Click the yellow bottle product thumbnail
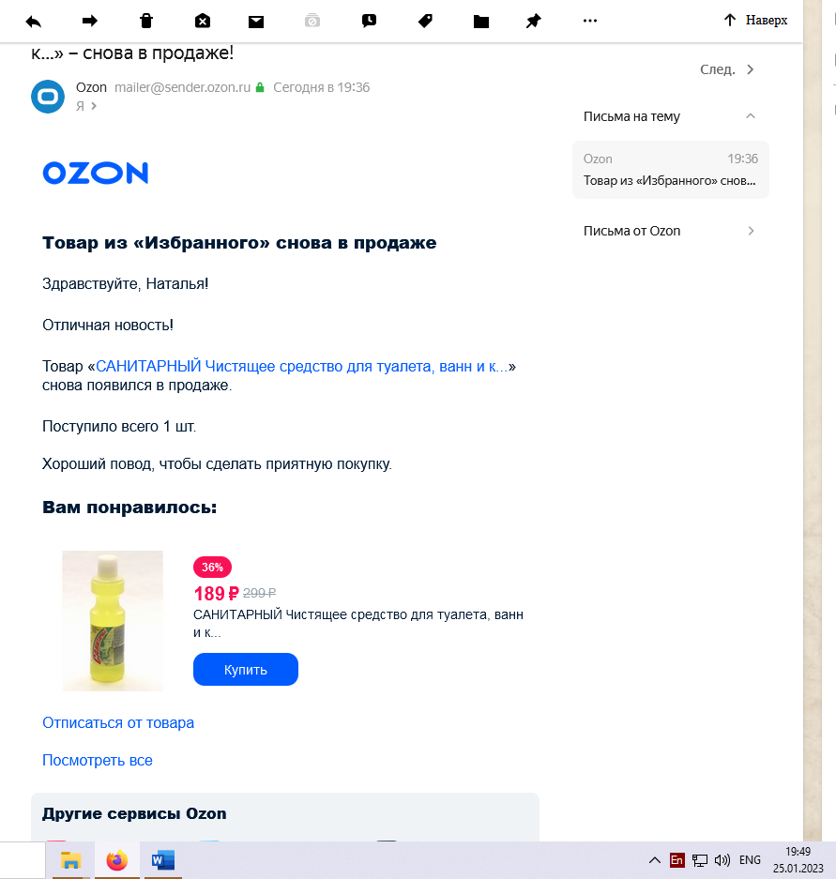 tap(113, 621)
